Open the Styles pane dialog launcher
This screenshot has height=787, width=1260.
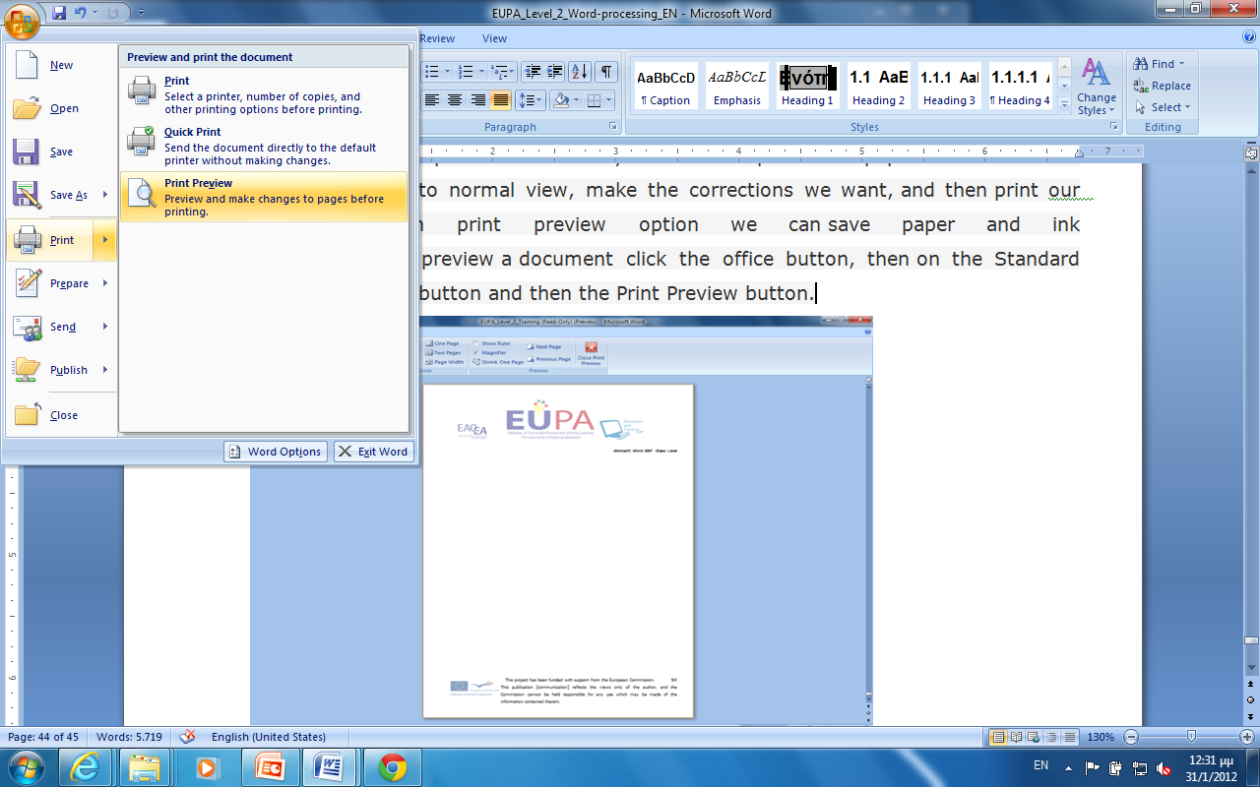click(x=1113, y=127)
